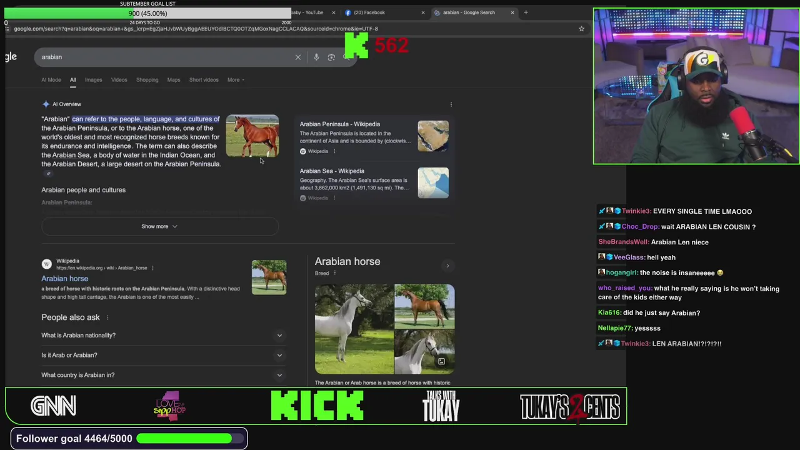Click the AI Overview sparkle icon
The height and width of the screenshot is (450, 800).
[46, 104]
